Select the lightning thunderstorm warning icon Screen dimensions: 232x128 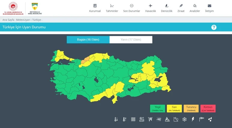pos(193,119)
